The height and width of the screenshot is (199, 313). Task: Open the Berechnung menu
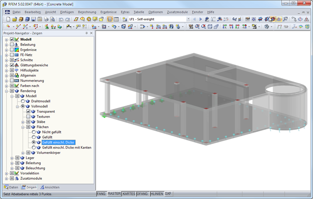click(x=87, y=12)
